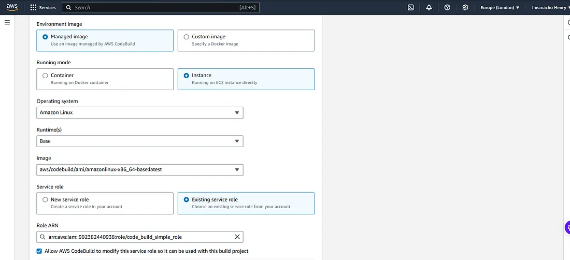Open the AWS console home logo
This screenshot has height=260, width=570.
12,7
